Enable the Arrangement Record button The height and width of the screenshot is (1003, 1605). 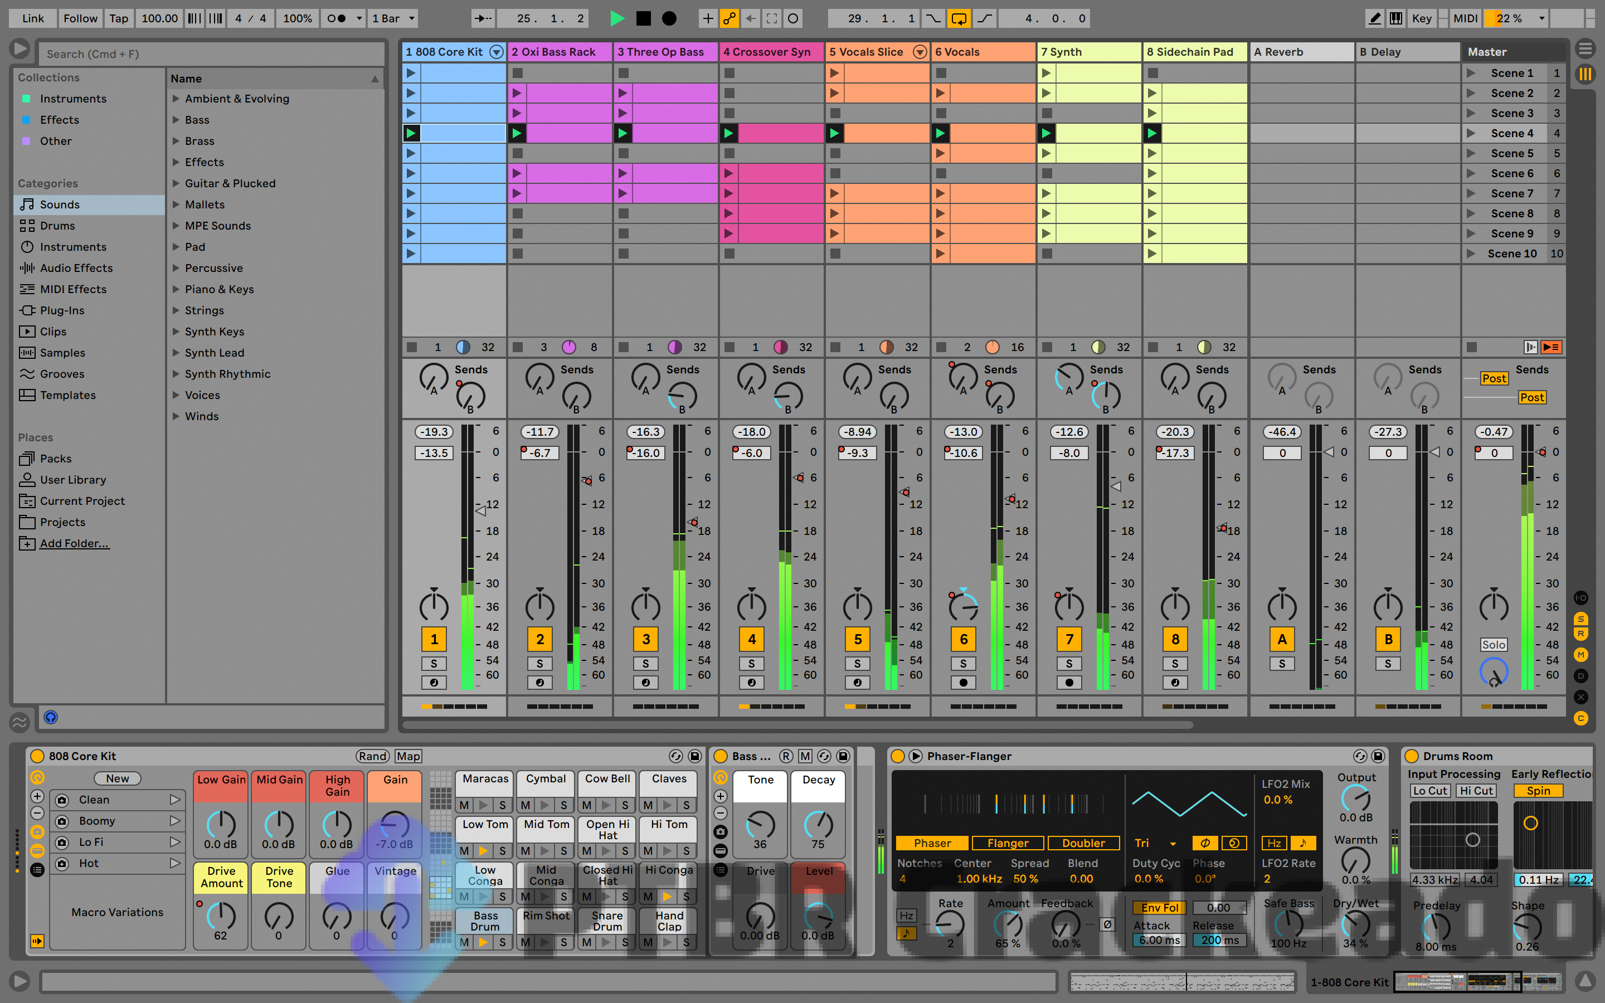[x=670, y=18]
